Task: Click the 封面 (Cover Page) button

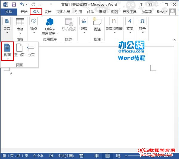Action: click(x=7, y=51)
